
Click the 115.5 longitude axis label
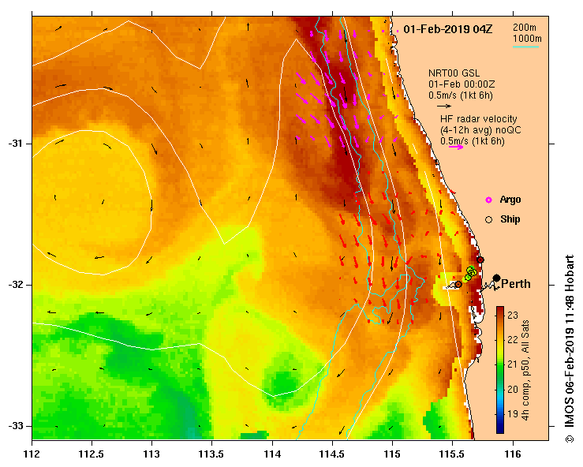(453, 454)
